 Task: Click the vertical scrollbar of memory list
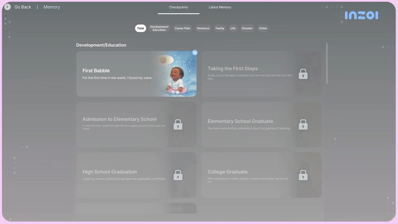coord(326,63)
